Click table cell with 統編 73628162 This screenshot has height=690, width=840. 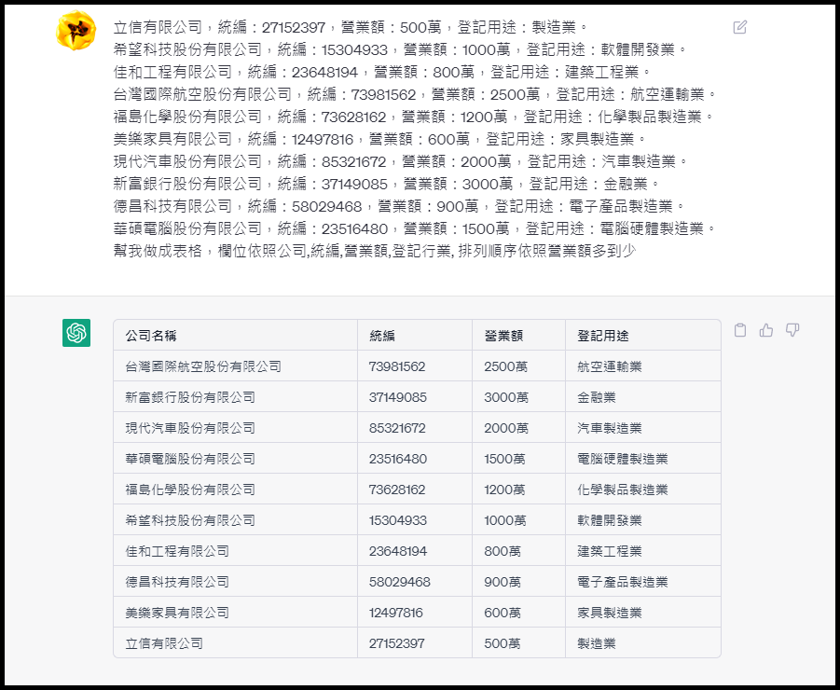[415, 490]
